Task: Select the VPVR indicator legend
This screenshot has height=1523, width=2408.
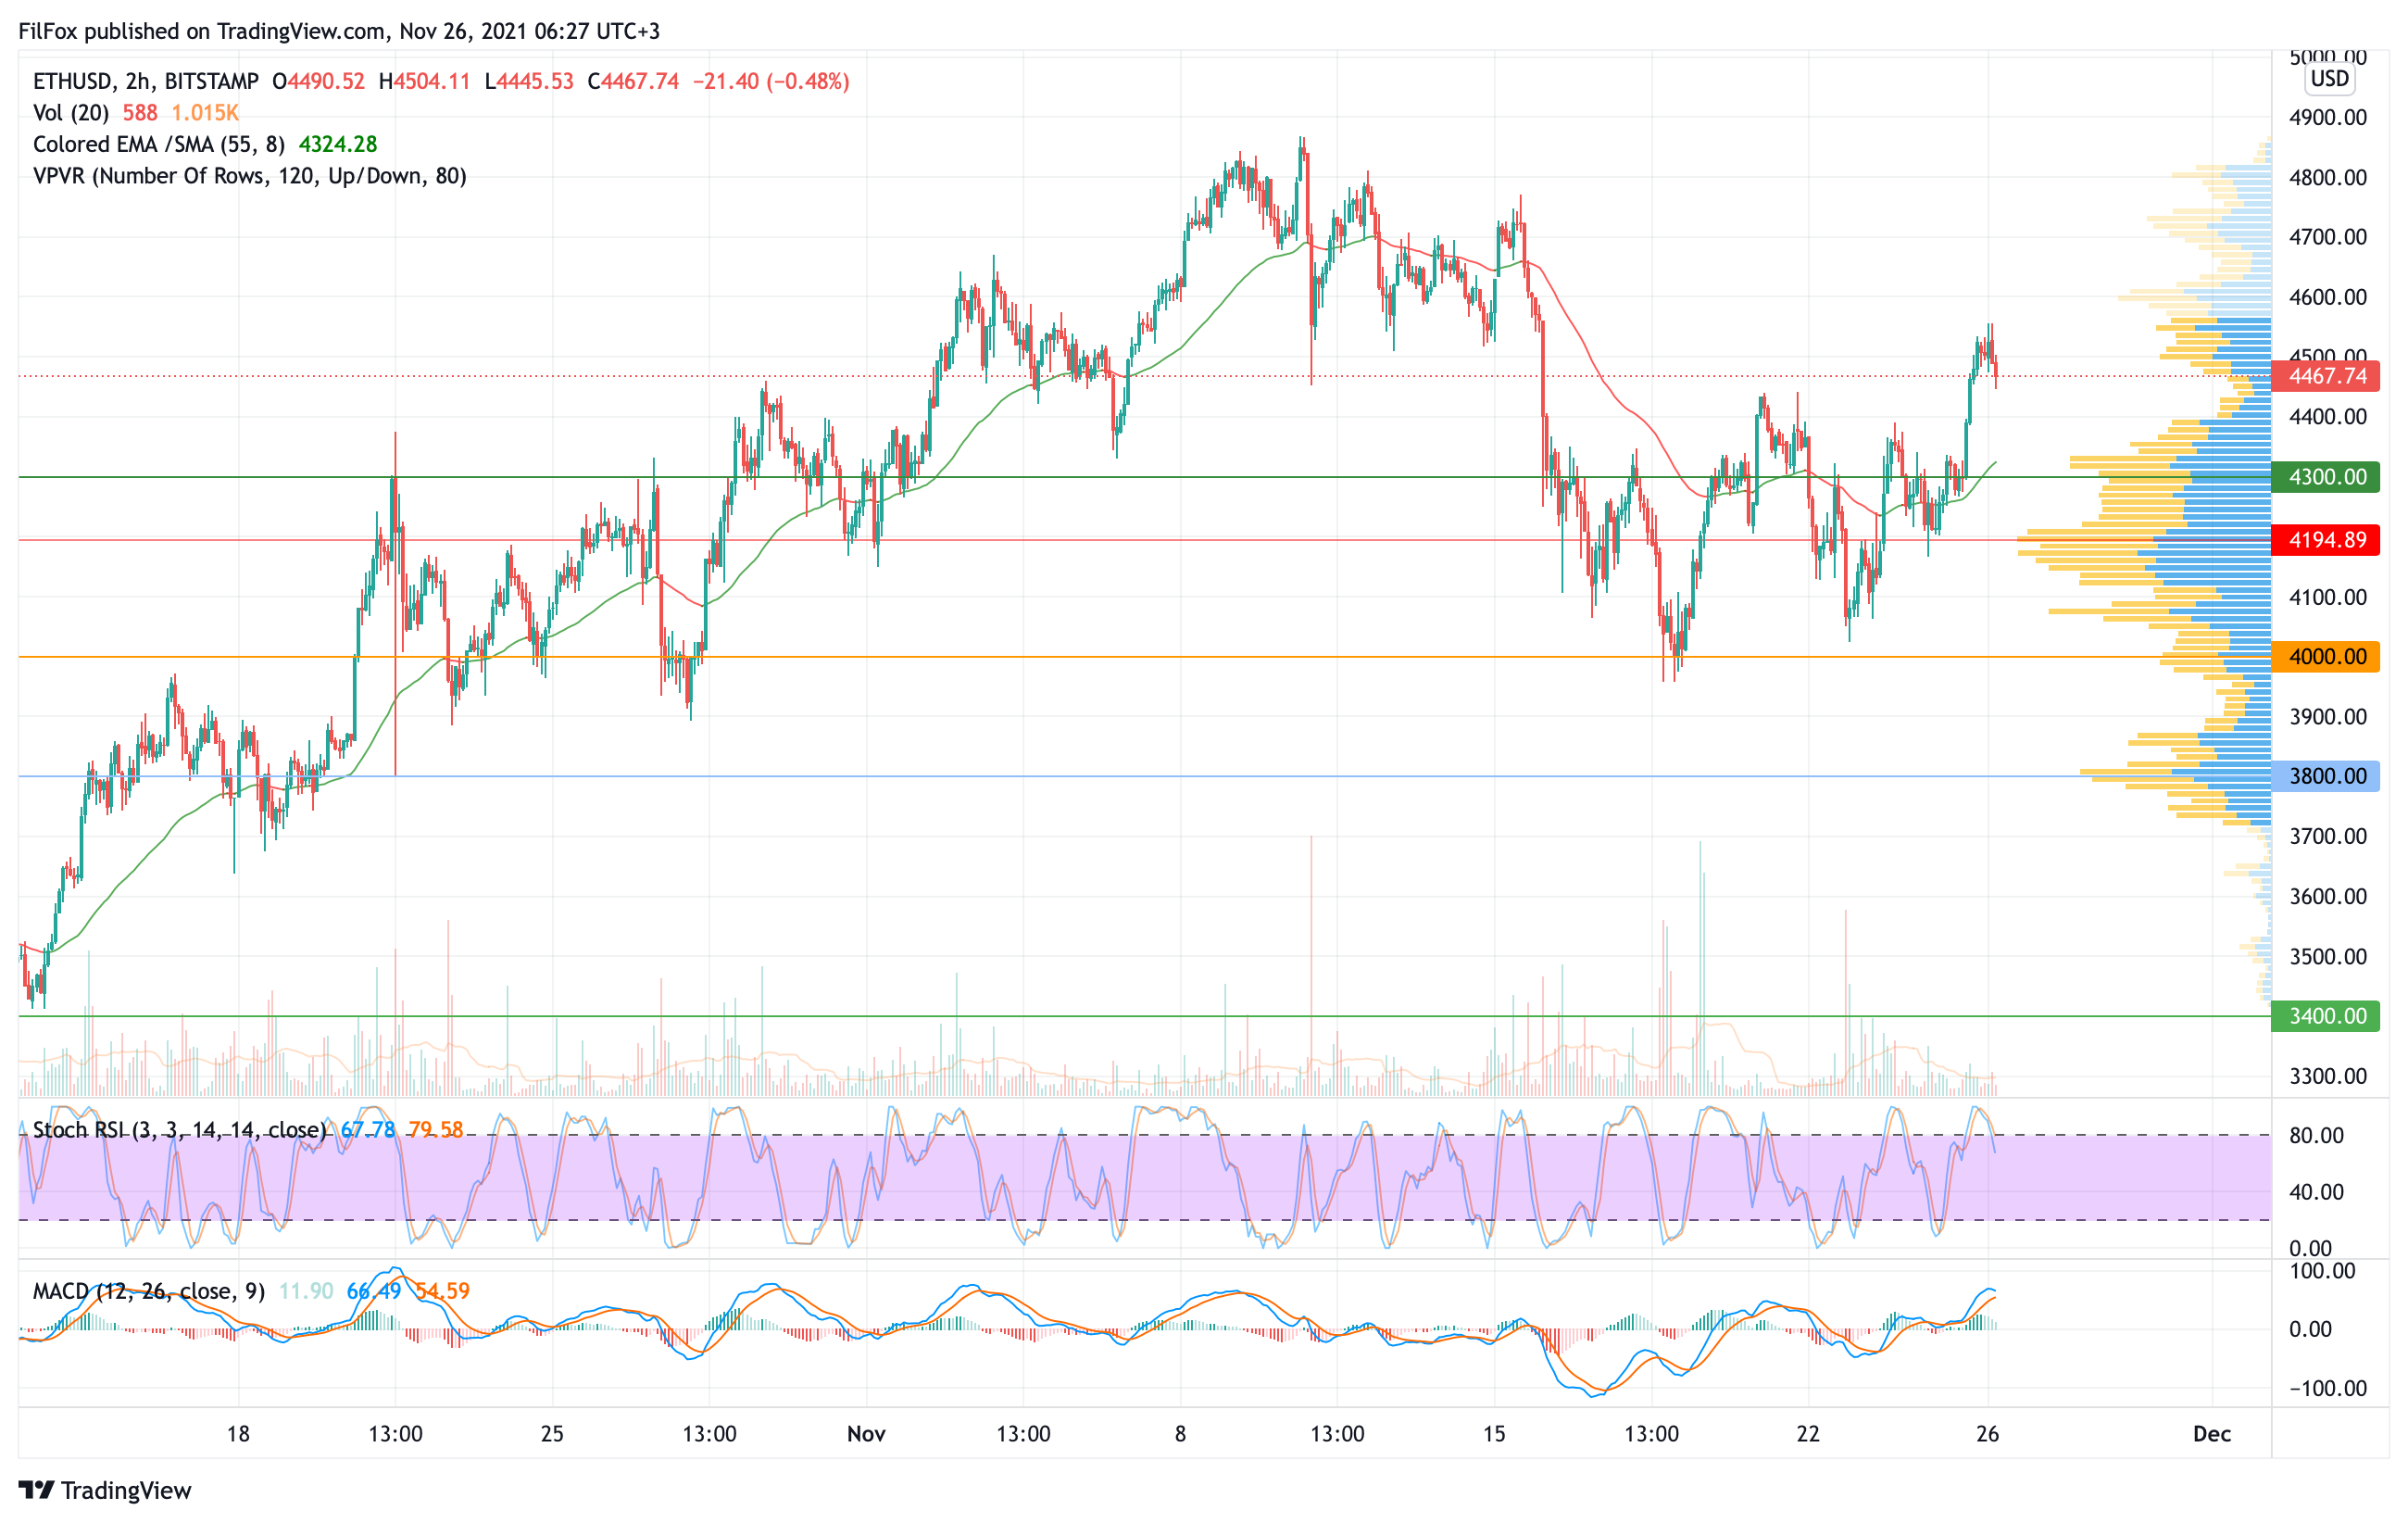Action: (249, 176)
